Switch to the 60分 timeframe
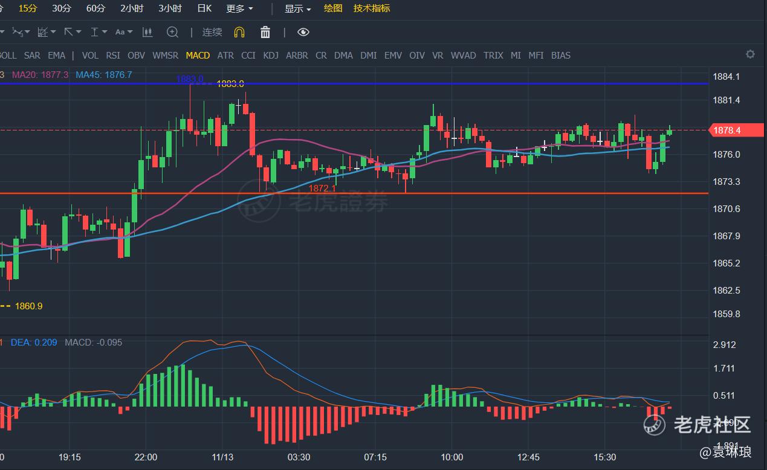This screenshot has height=470, width=767. (x=95, y=8)
